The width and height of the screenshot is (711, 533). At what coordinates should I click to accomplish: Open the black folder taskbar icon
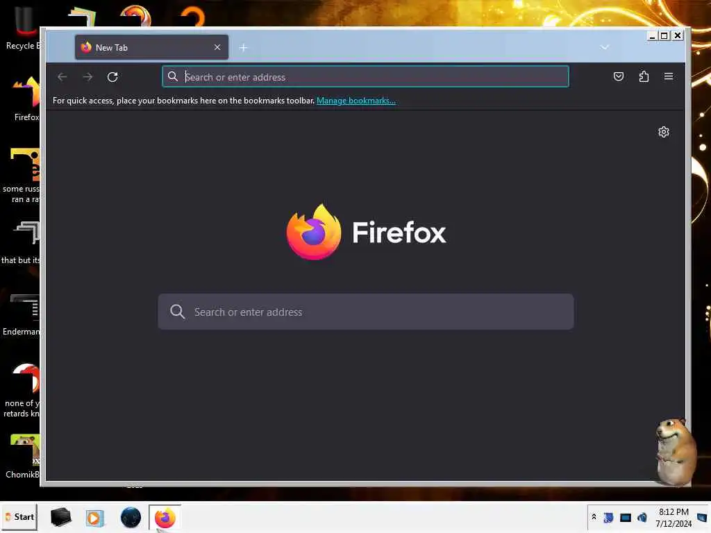[x=61, y=517]
